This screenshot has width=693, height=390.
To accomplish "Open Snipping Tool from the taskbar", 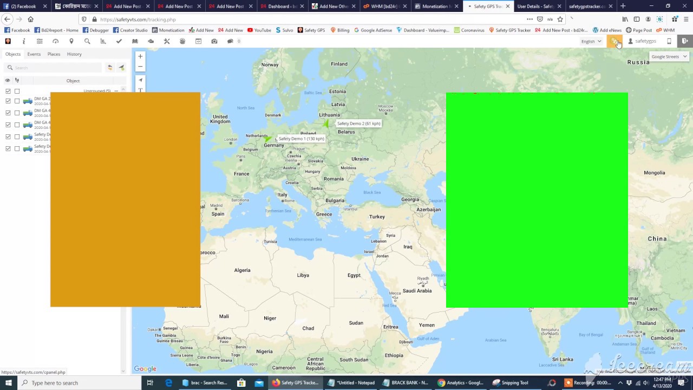I will pos(510,383).
